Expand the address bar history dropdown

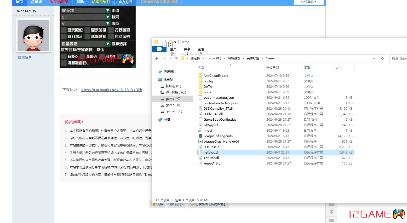374,58
